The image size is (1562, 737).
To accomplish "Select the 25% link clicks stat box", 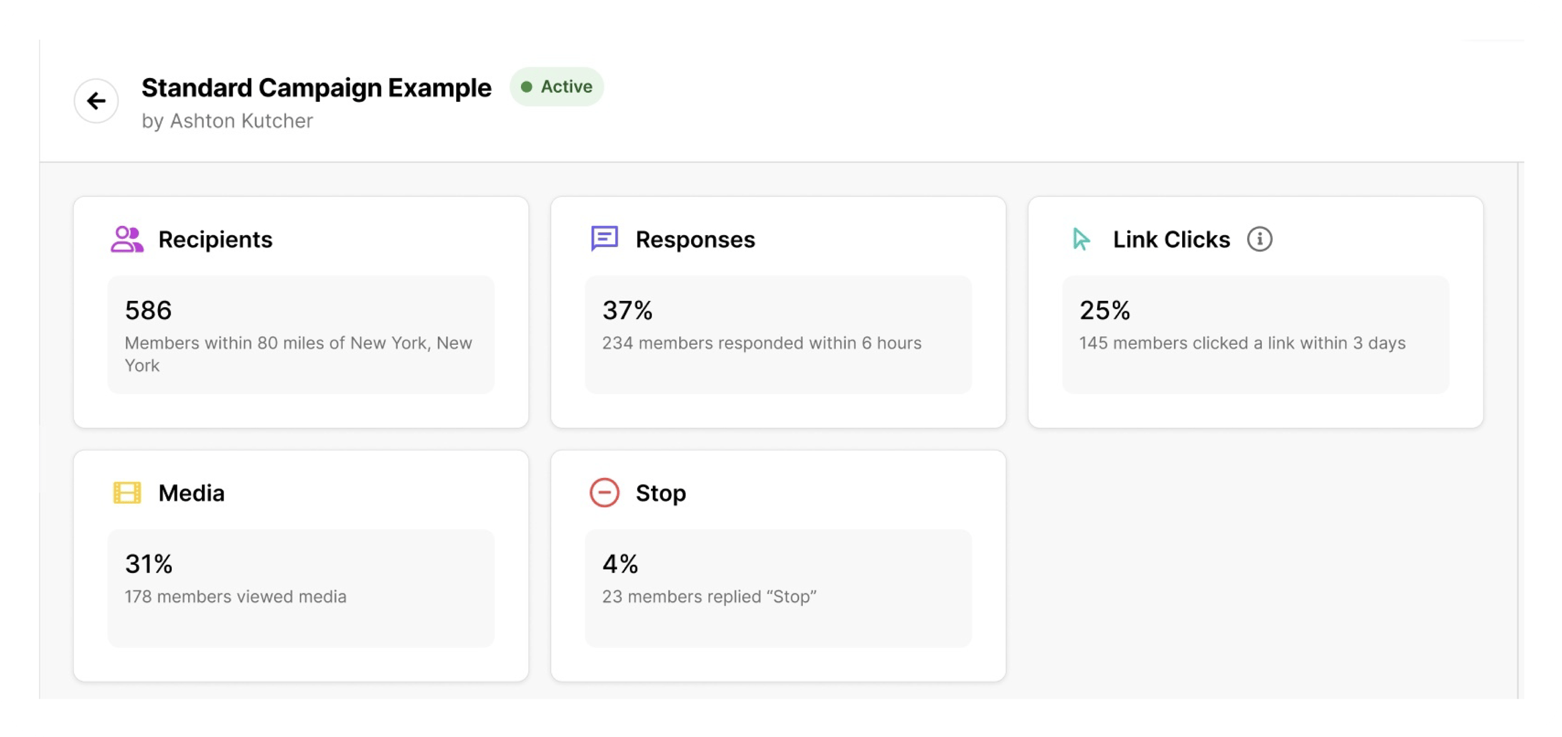I will point(1255,334).
